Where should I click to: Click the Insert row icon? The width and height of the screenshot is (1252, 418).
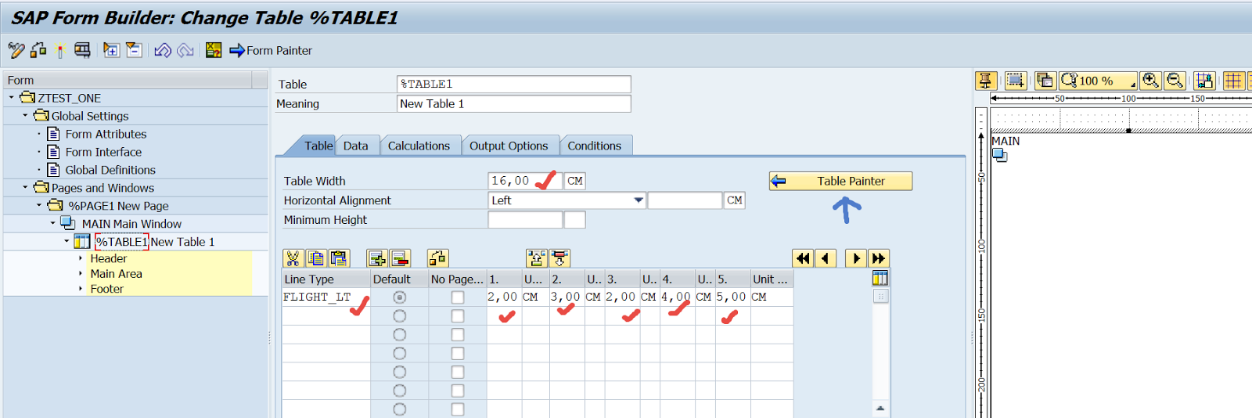(x=377, y=258)
